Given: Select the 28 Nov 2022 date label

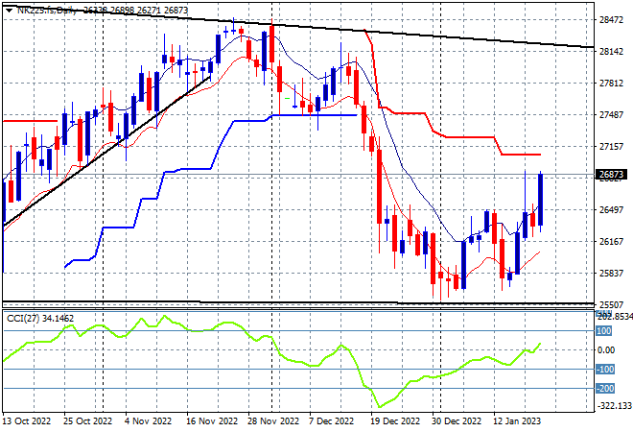Looking at the screenshot, I should pyautogui.click(x=273, y=421).
